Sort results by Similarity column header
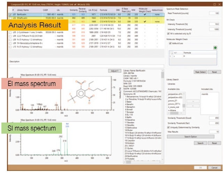 click(73, 11)
